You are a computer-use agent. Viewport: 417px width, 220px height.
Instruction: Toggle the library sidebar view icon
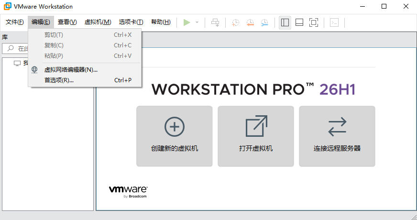click(x=285, y=22)
